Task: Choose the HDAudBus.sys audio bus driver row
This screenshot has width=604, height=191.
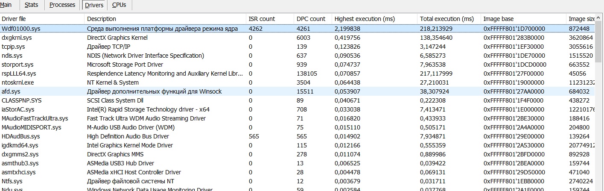Action: click(20, 136)
